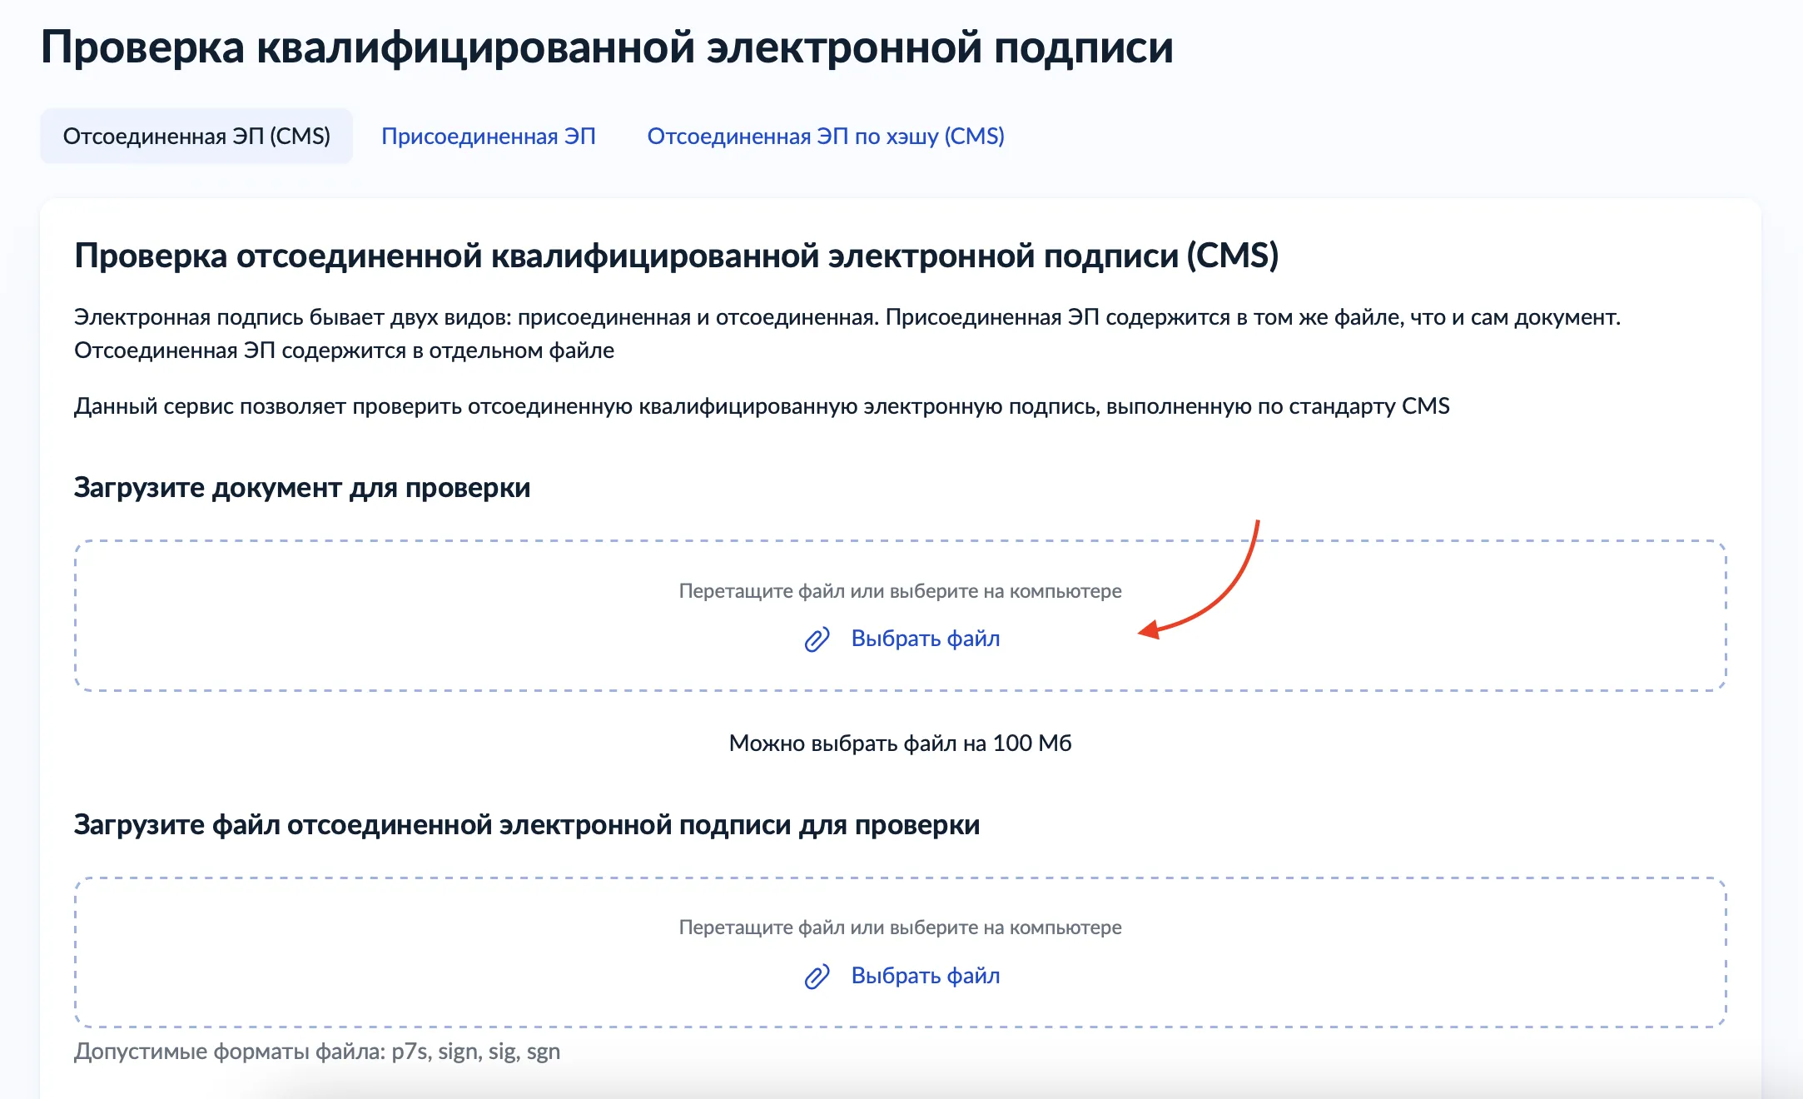Open the 'Присоединенная ЭП' tab
Viewport: 1803px width, 1099px height.
click(489, 137)
